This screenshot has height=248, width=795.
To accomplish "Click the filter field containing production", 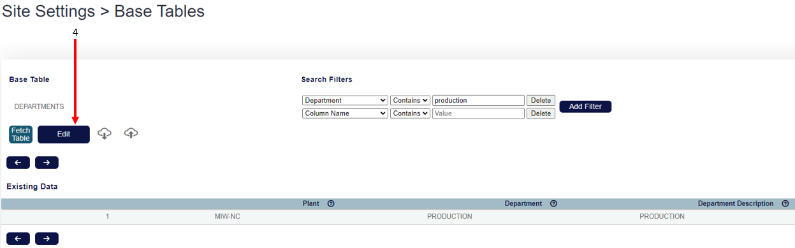I will tap(478, 101).
